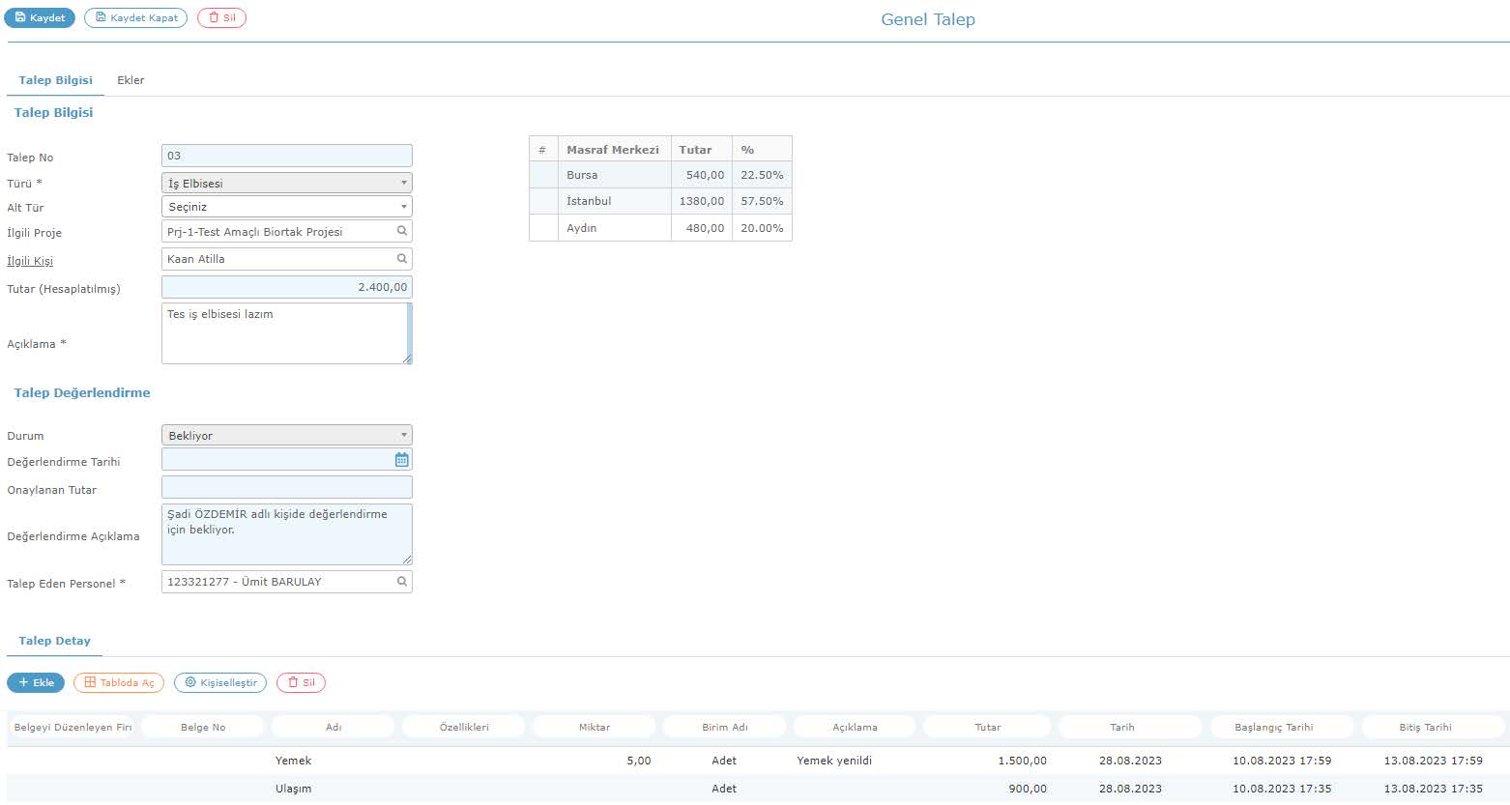
Task: Click the 540,00 amount cell
Action: coord(701,175)
